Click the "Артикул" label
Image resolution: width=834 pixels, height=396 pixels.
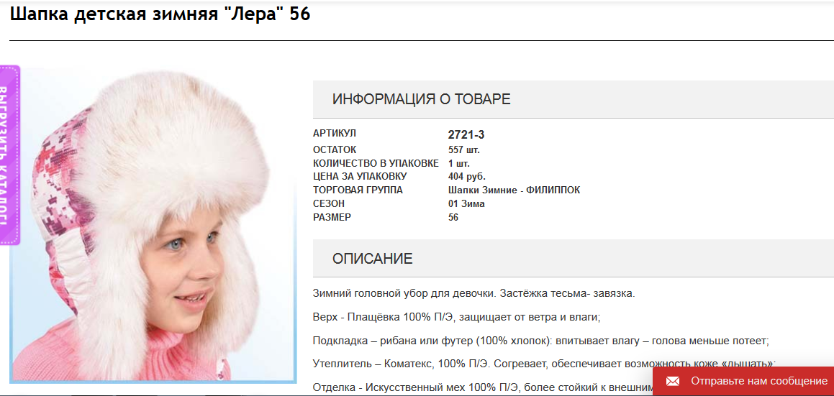[335, 133]
